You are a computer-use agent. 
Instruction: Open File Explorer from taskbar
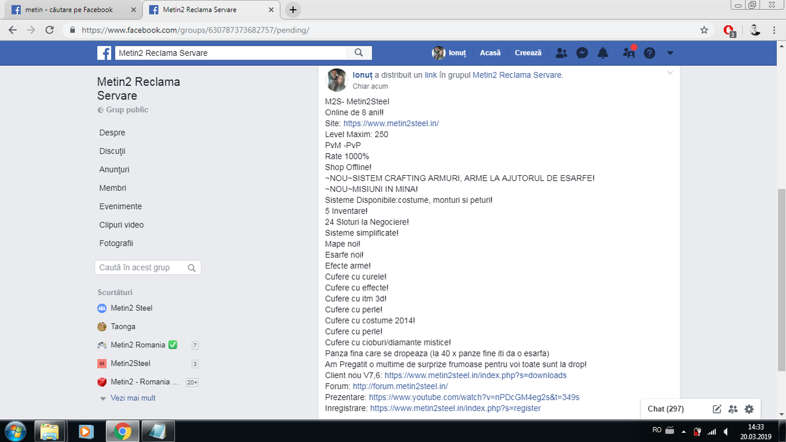(50, 431)
